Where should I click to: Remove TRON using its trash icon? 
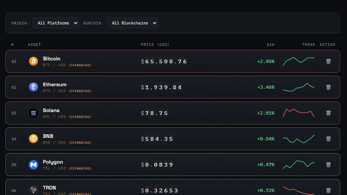pos(328,190)
